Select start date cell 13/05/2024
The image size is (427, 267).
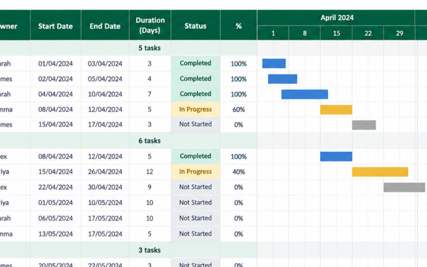coord(56,234)
